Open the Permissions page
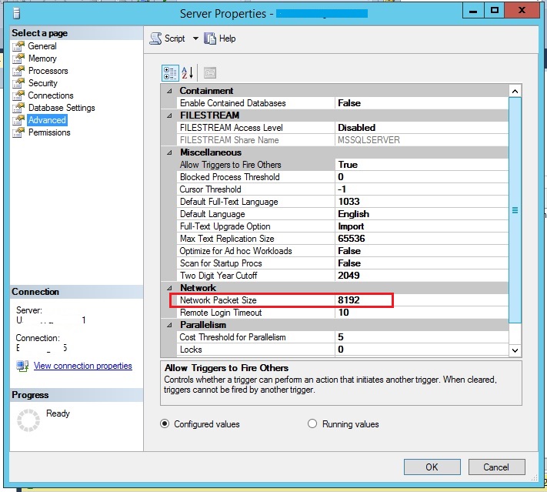Viewport: 547px width, 492px height. pos(49,132)
